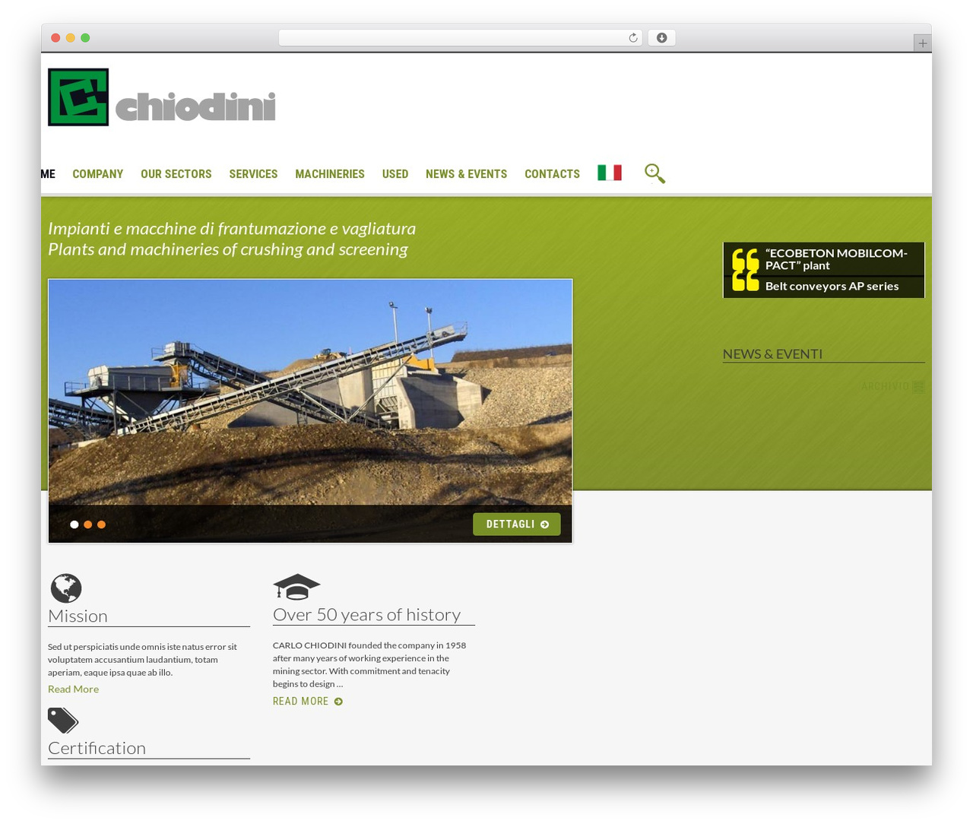Click the Certification heading
Image resolution: width=973 pixels, height=824 pixels.
pos(97,748)
